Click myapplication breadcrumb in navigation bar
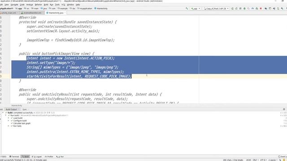The height and width of the screenshot is (161, 287). click(85, 8)
